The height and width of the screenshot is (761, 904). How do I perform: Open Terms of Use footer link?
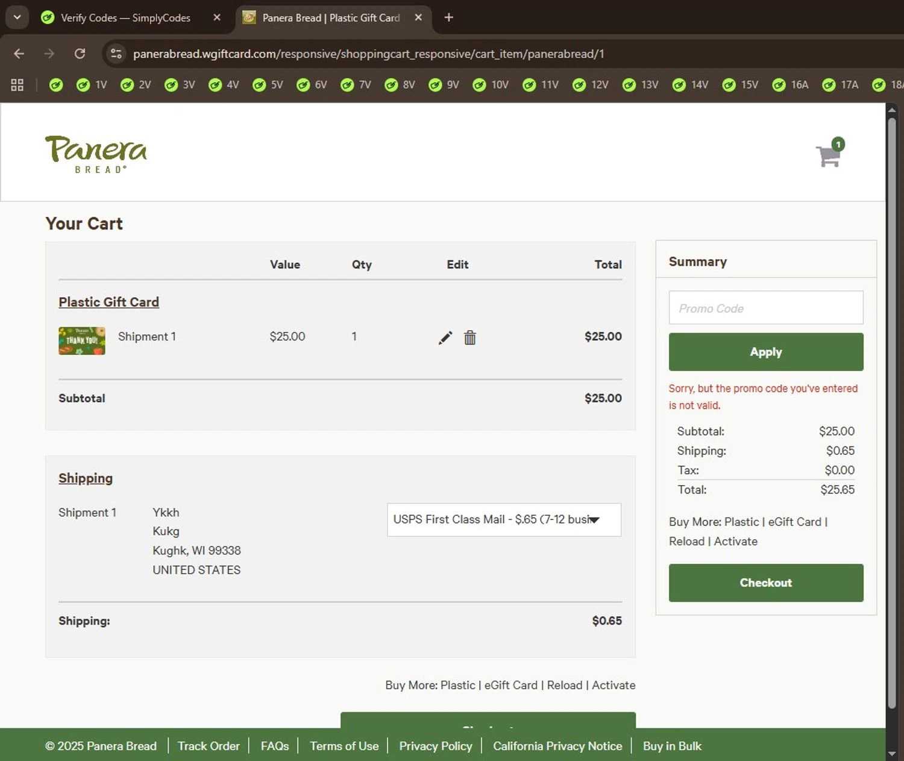344,746
